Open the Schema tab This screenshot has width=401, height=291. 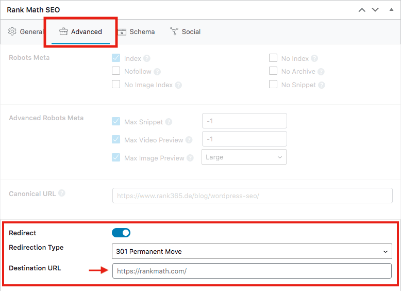(136, 32)
